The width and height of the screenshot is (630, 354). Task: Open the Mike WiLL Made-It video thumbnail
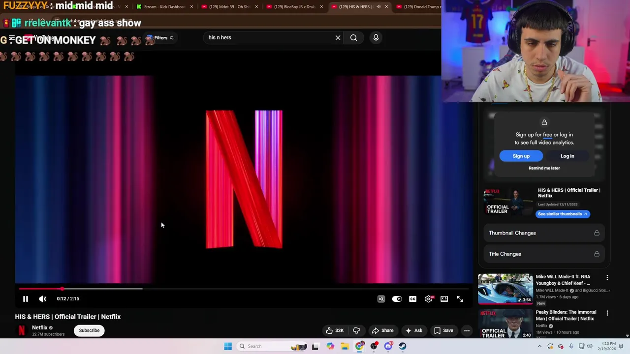pyautogui.click(x=505, y=289)
